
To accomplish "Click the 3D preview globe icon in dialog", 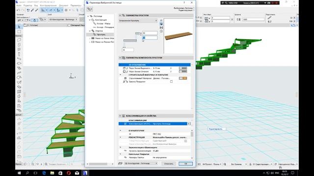I will [161, 24].
